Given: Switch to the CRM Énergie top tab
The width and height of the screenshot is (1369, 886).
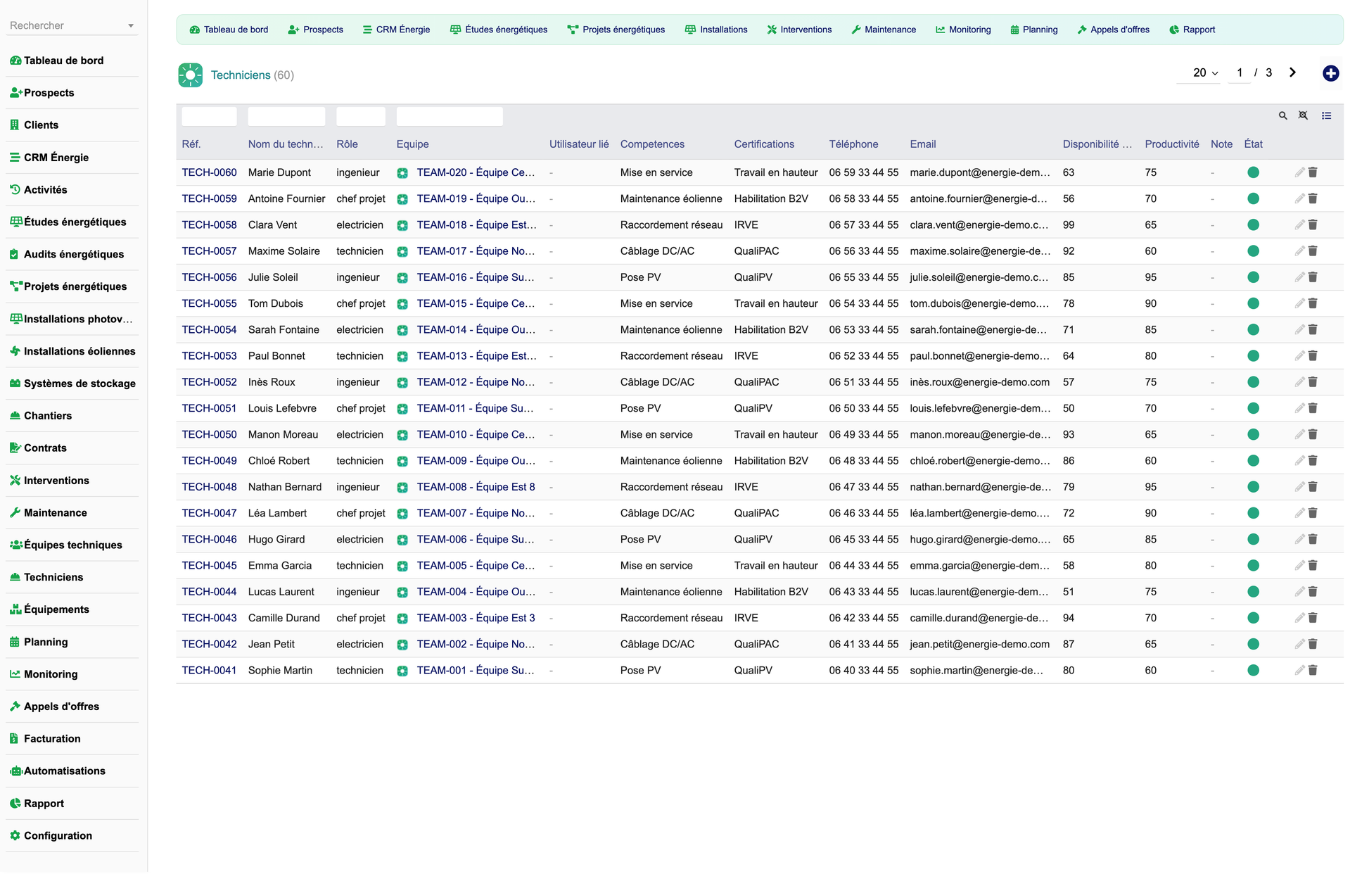Looking at the screenshot, I should [x=396, y=30].
